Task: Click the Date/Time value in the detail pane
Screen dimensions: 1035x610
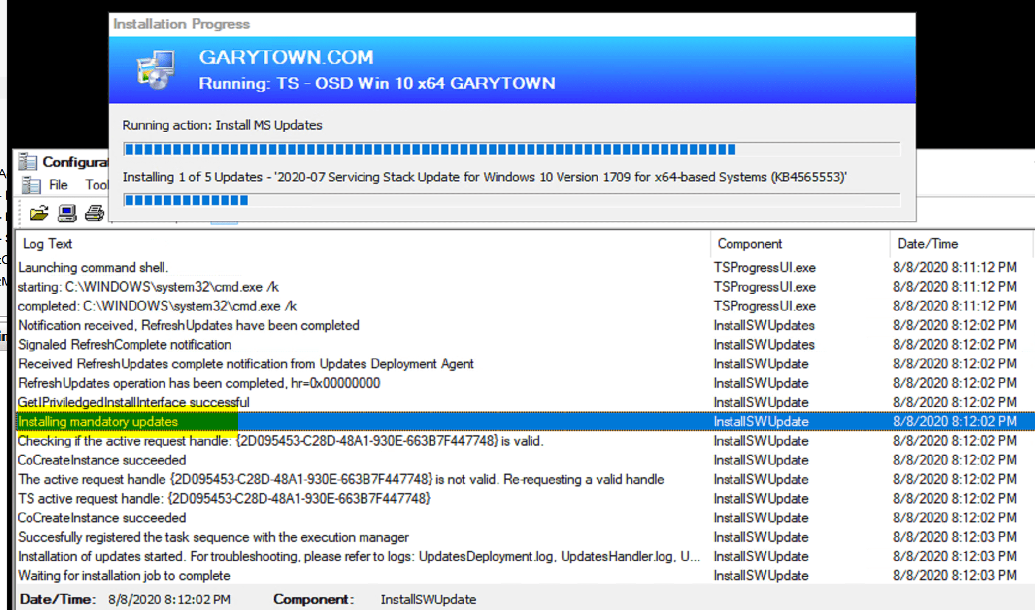Action: pos(170,599)
